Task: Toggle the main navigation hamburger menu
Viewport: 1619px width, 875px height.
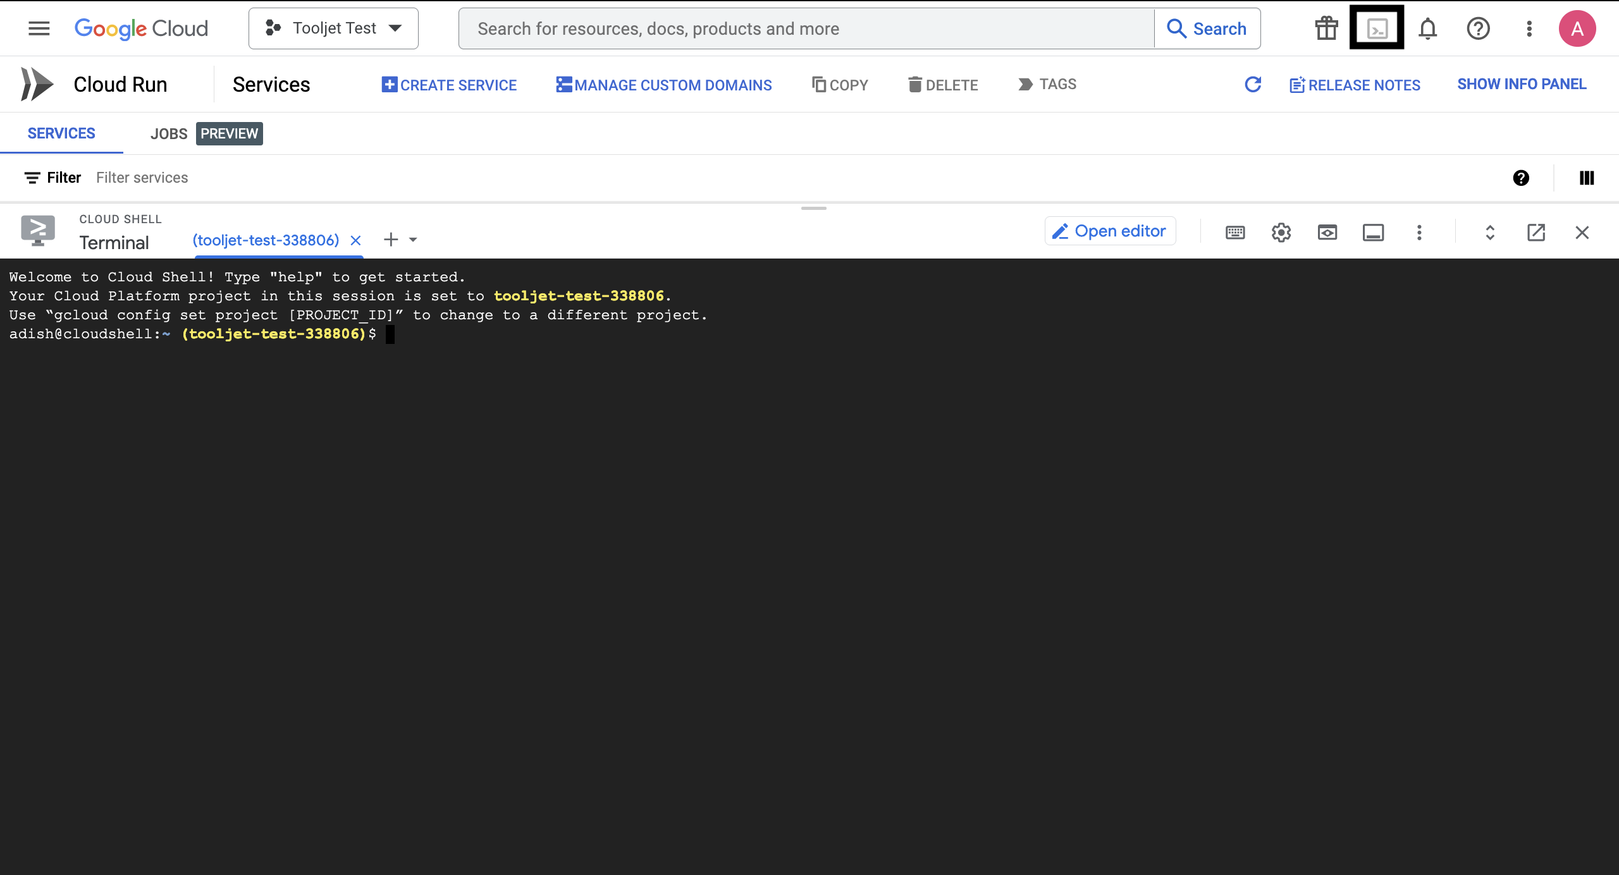Action: [x=39, y=28]
